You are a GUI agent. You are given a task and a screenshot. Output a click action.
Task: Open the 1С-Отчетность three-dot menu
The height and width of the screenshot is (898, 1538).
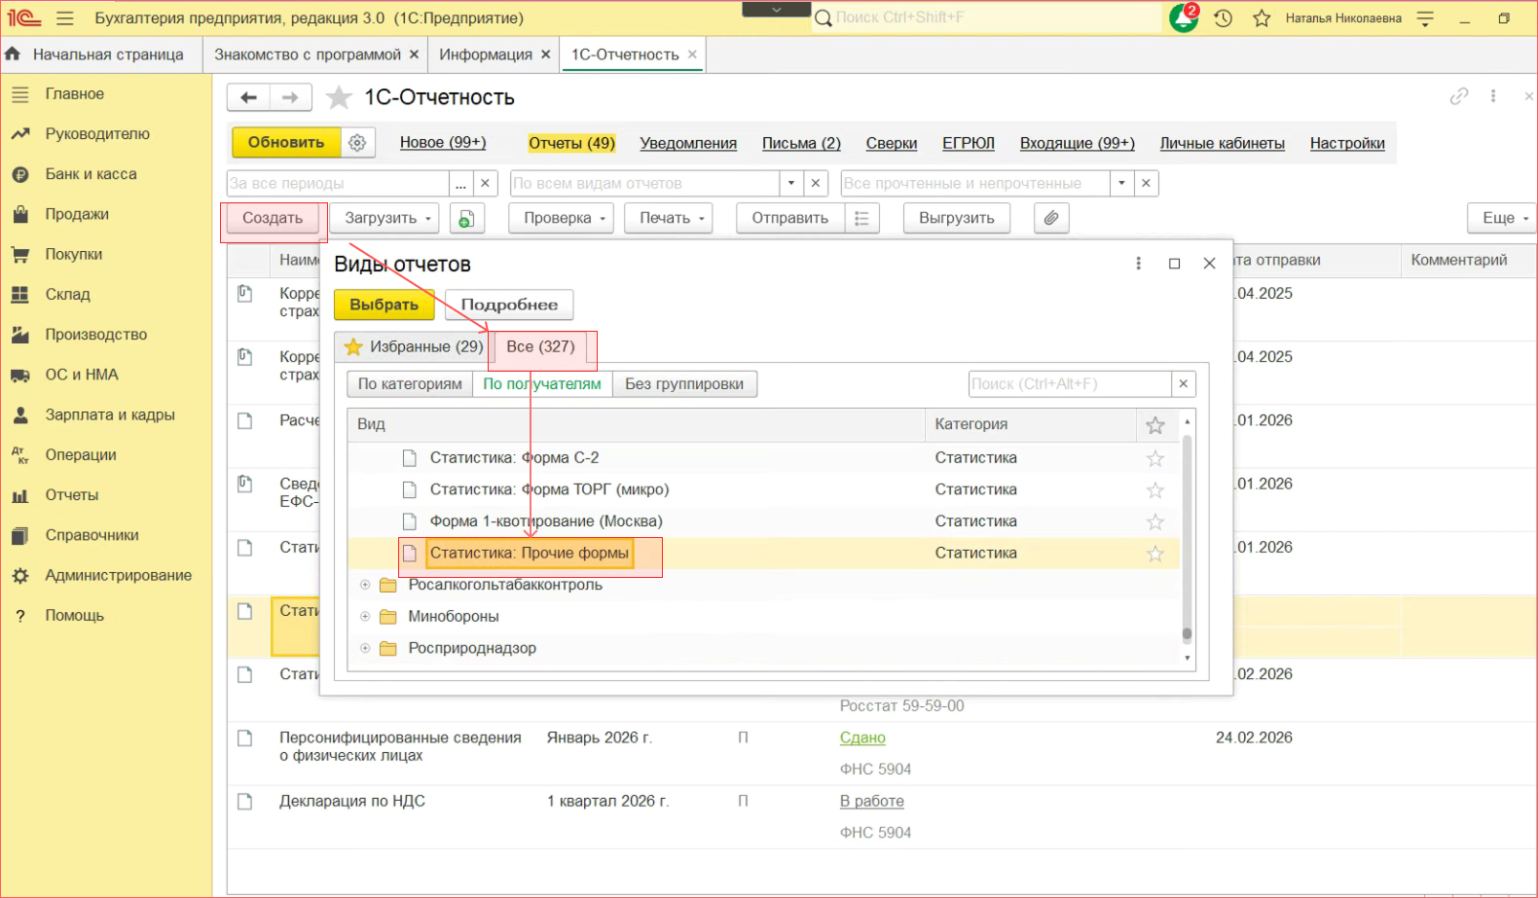(x=1493, y=96)
